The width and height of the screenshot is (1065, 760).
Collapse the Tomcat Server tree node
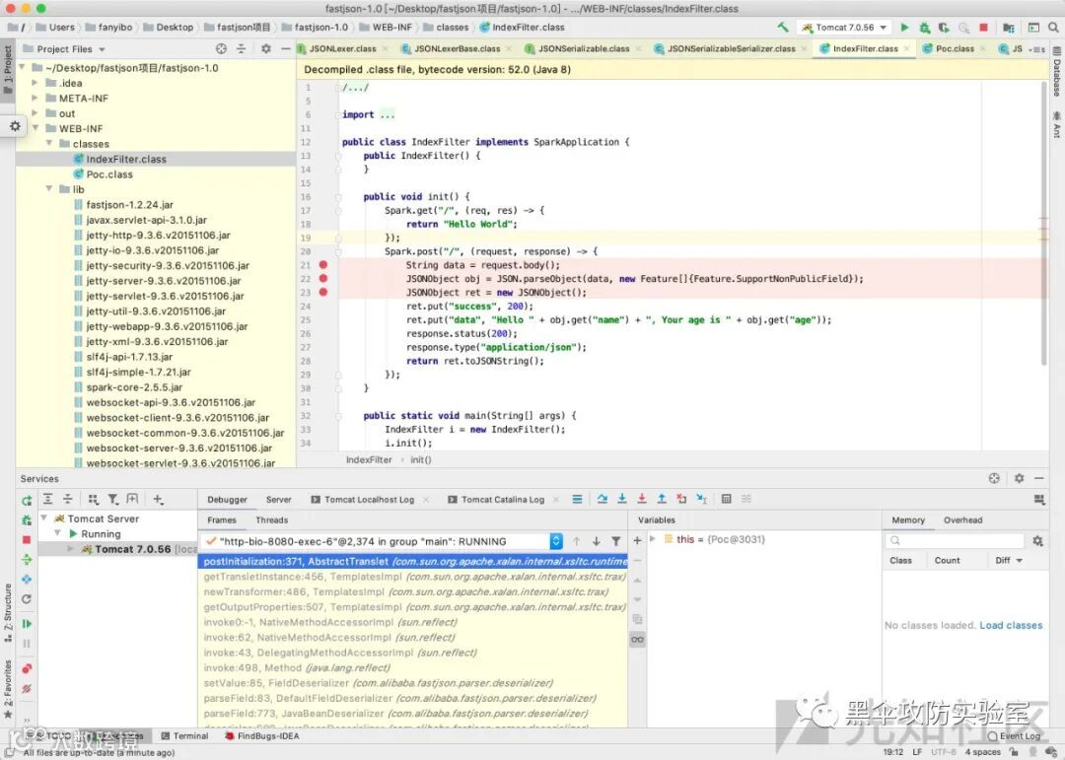coord(44,518)
